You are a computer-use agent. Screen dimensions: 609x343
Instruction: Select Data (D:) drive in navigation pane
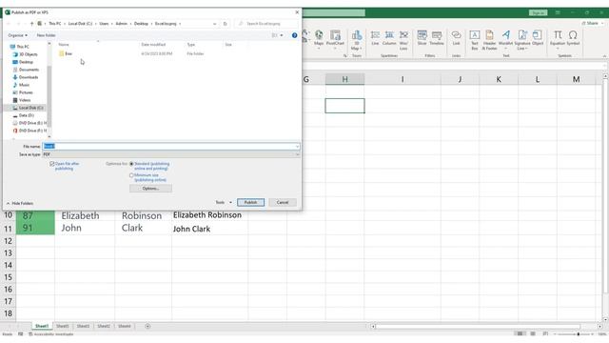coord(26,115)
